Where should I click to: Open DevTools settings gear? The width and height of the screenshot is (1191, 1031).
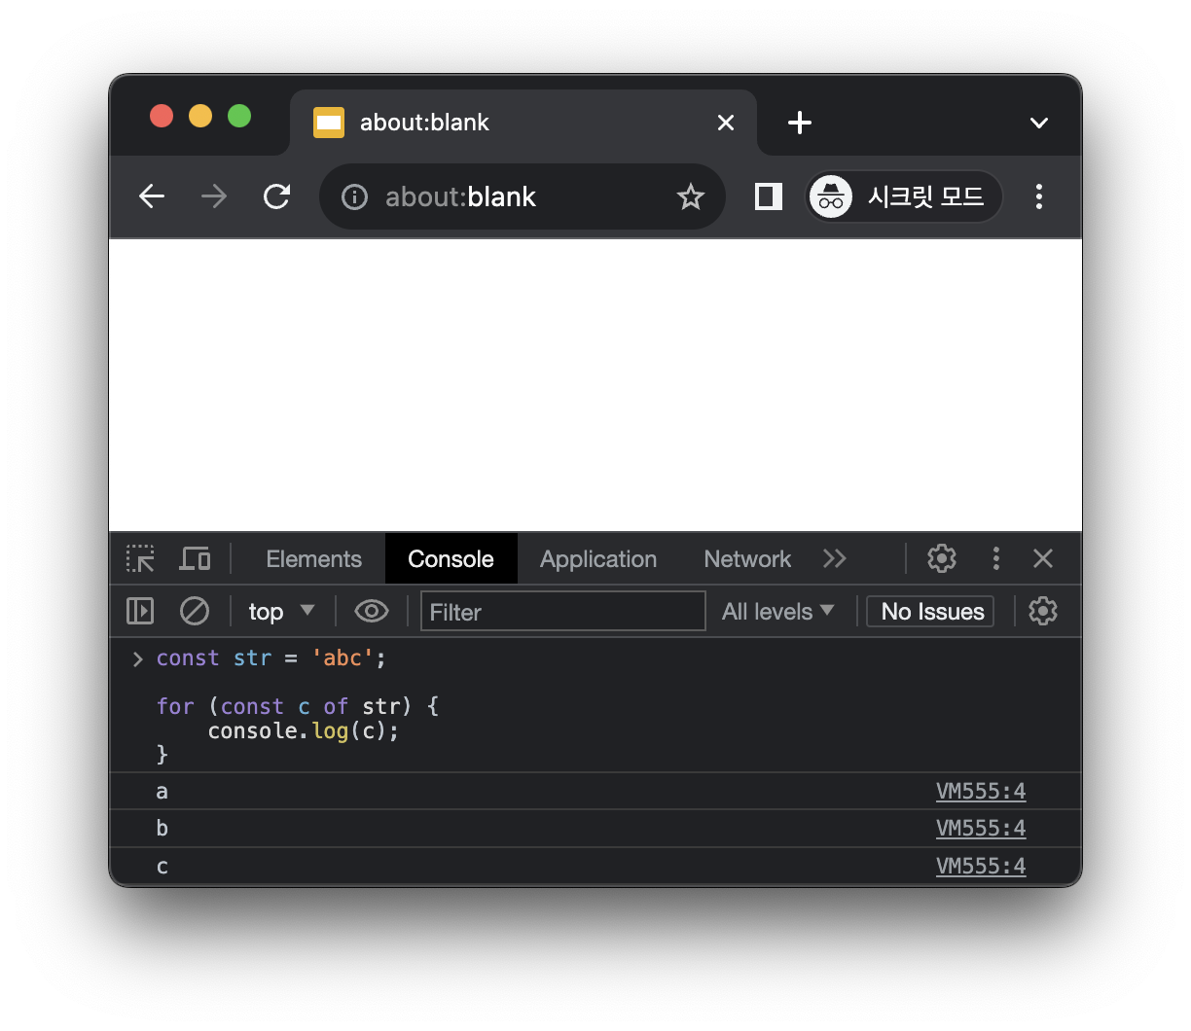click(x=942, y=558)
